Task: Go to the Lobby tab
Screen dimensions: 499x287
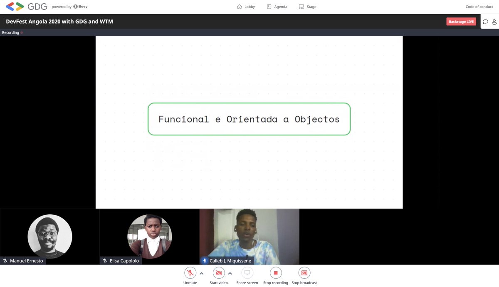Action: click(245, 7)
